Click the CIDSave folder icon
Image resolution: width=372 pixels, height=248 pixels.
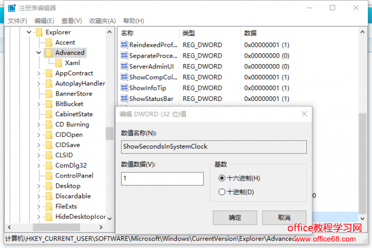(49, 145)
